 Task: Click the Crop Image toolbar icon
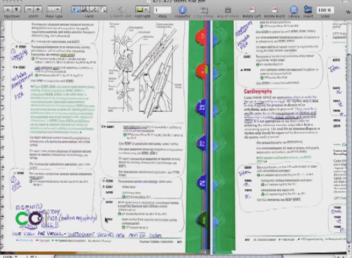tap(204, 10)
